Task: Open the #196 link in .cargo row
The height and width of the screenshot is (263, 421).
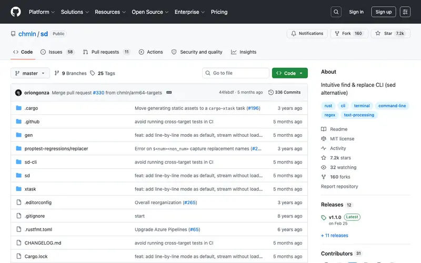Action: [253, 108]
